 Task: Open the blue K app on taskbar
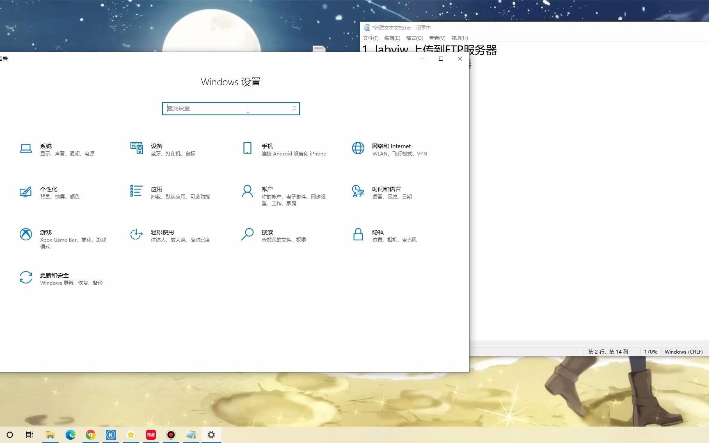tap(110, 435)
